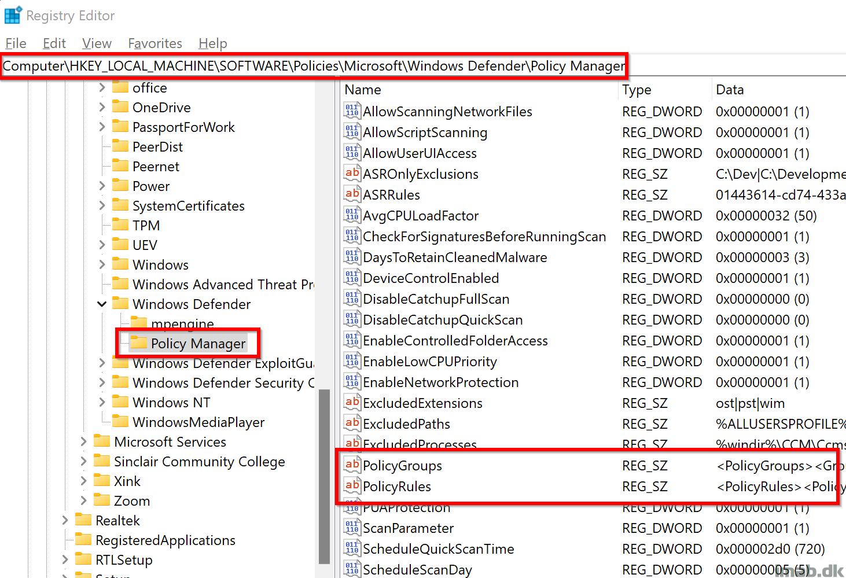Select the Windows Advanced Threat Protection key
The width and height of the screenshot is (846, 578).
tap(223, 284)
